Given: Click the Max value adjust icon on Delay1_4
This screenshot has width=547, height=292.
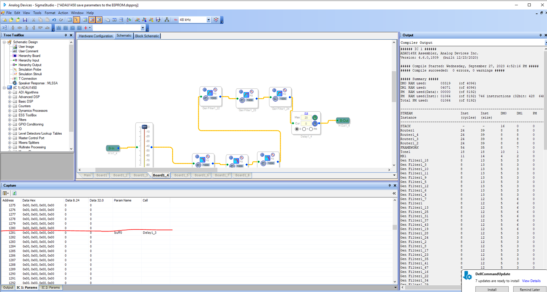Looking at the screenshot, I should point(315,118).
